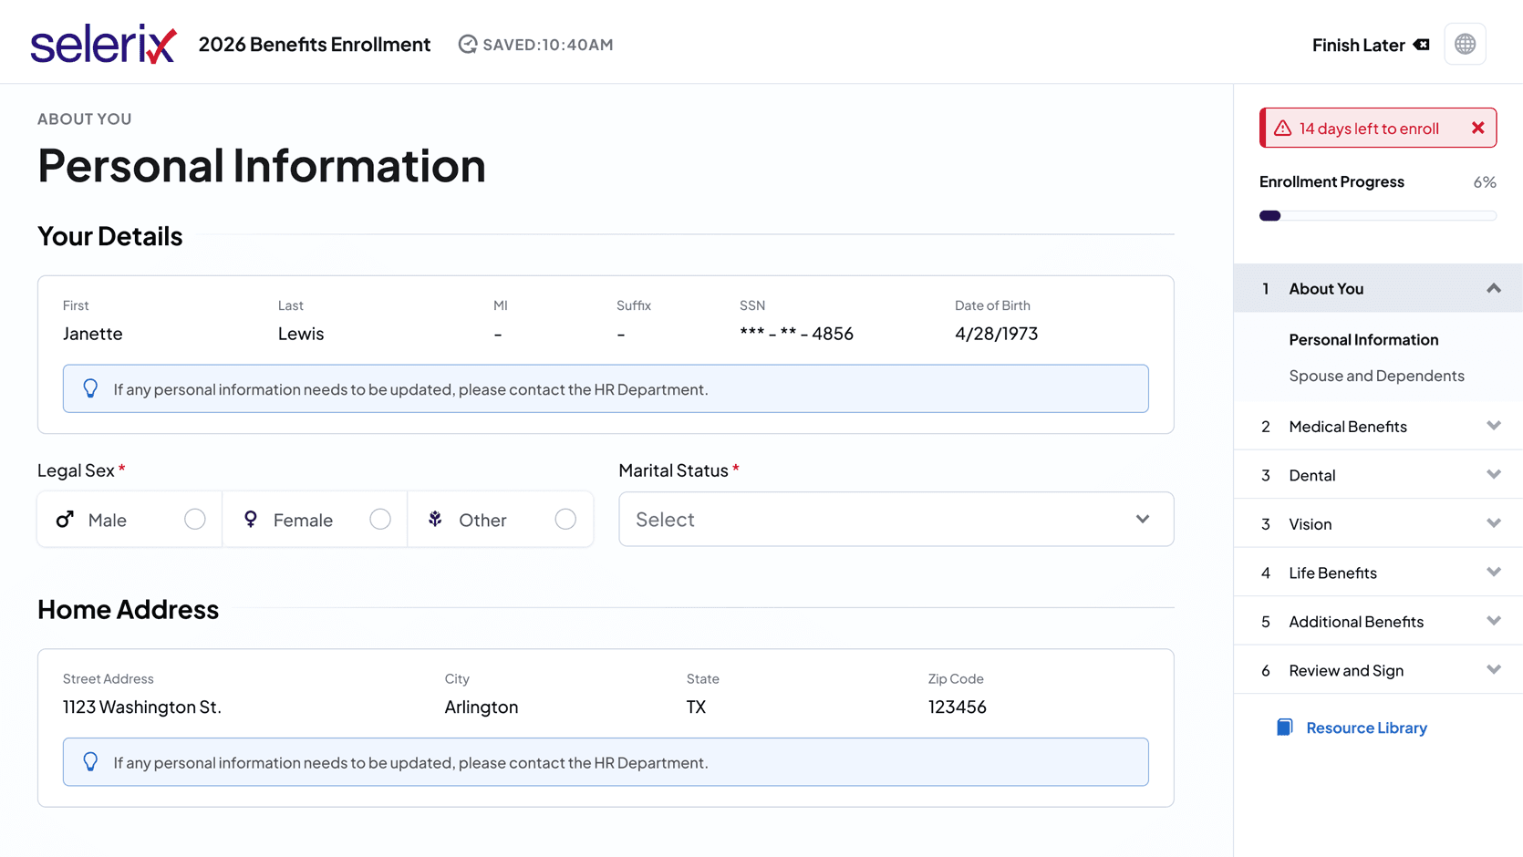Viewport: 1523px width, 857px height.
Task: Click the male symbol icon
Action: (65, 520)
